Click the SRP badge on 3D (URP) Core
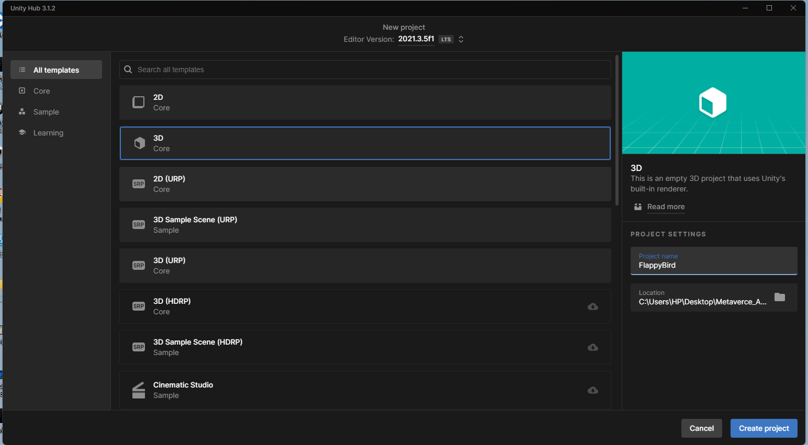808x445 pixels. click(x=139, y=265)
